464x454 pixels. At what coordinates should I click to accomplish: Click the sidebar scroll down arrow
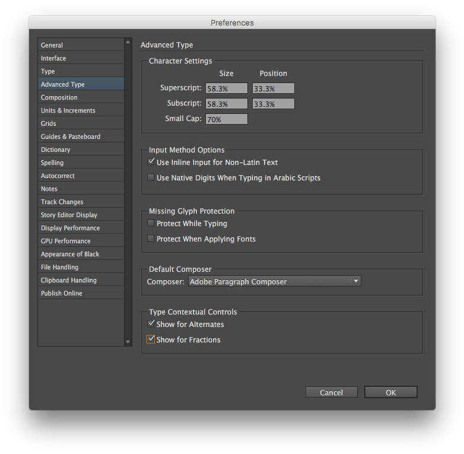(x=128, y=342)
